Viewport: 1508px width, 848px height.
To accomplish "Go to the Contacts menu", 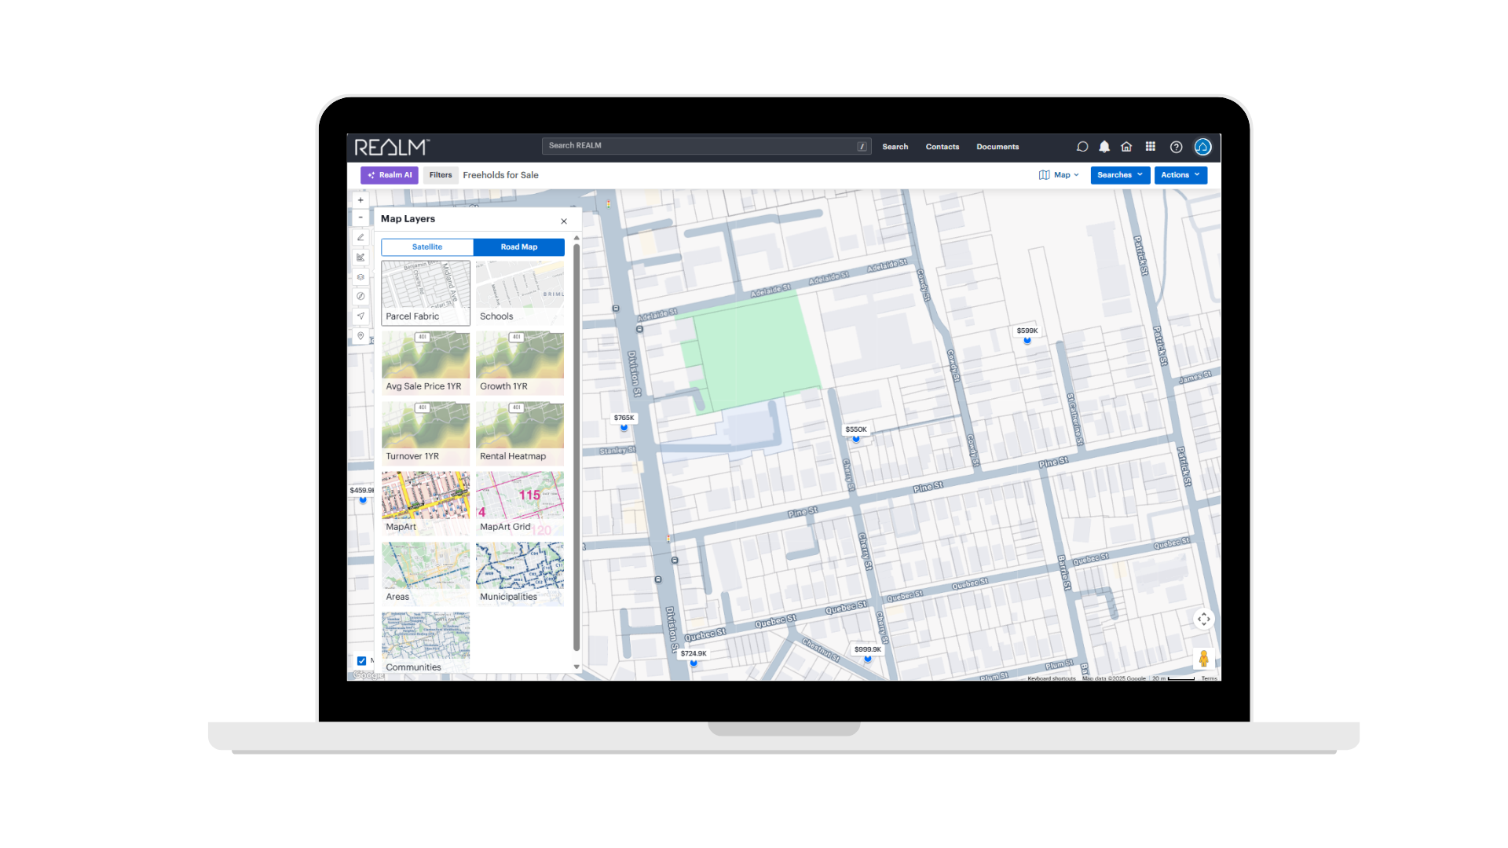I will pos(942,147).
